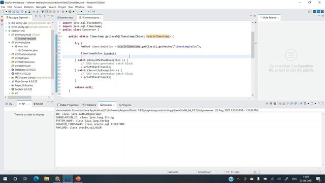Select the Converter.java editor tab
Screen dimensions: 325x183
pyautogui.click(x=90, y=18)
